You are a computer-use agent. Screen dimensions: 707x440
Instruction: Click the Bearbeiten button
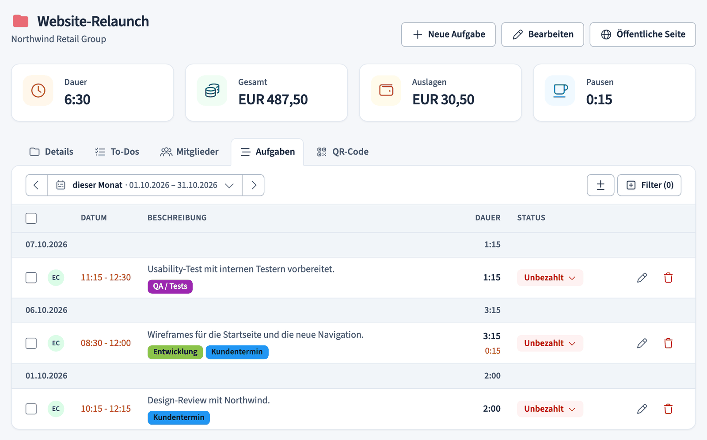pyautogui.click(x=543, y=34)
